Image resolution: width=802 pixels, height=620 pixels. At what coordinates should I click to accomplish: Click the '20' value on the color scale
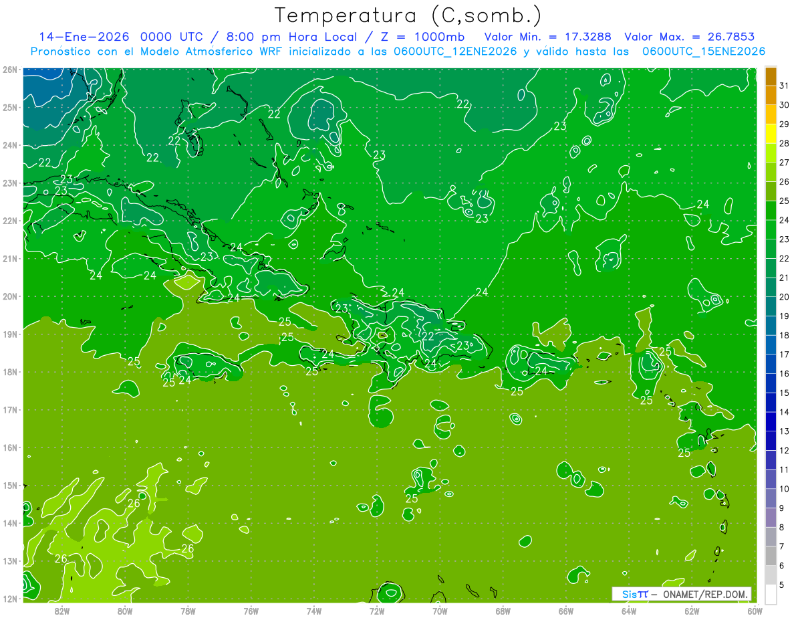785,297
